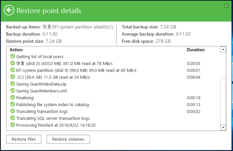Click the Action column header
The width and height of the screenshot is (233, 151).
pos(16,50)
